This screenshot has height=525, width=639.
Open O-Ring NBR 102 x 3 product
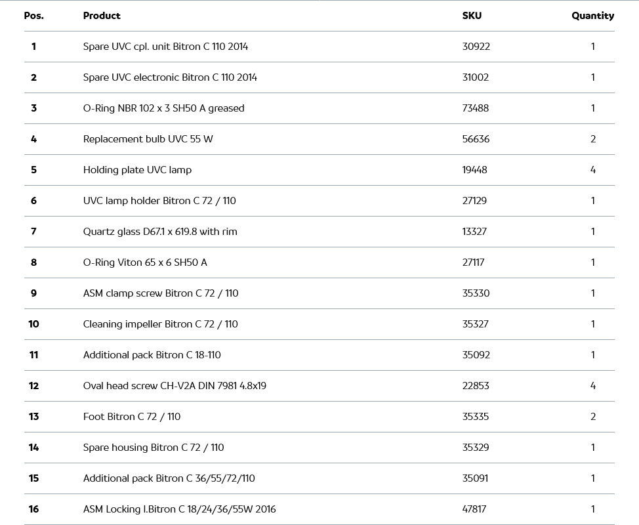point(163,108)
